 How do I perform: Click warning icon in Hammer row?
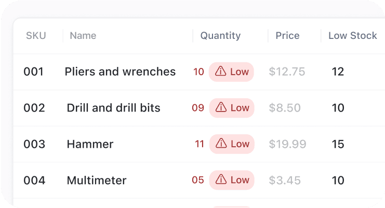point(221,143)
